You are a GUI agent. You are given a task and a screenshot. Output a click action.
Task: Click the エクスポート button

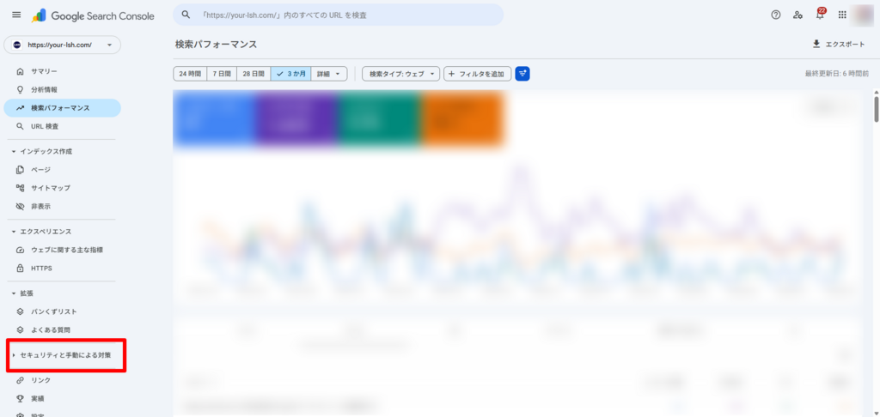point(838,44)
